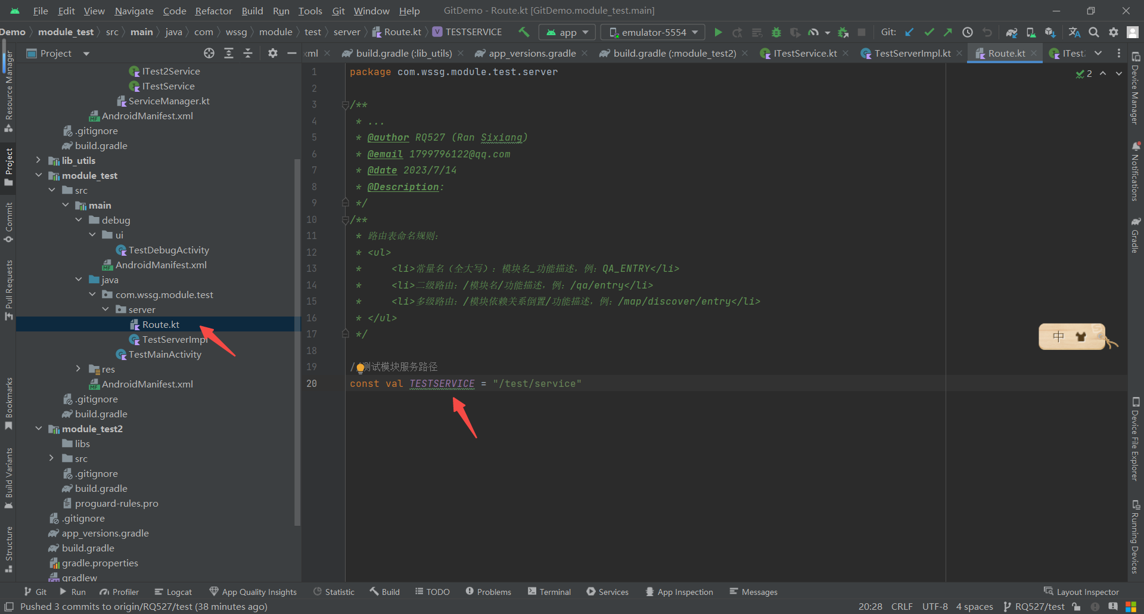Collapse all in Project panel
Screen dimensions: 1144x614
click(x=248, y=54)
